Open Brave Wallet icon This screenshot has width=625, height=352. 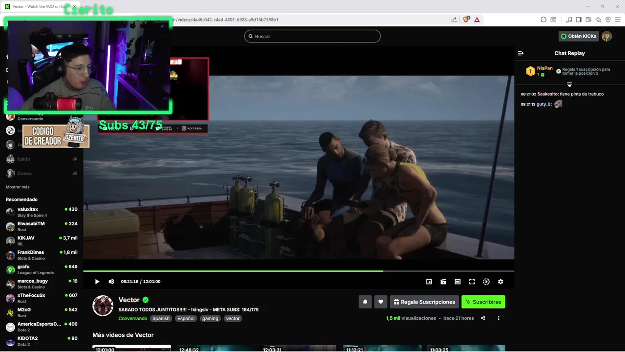tap(588, 20)
